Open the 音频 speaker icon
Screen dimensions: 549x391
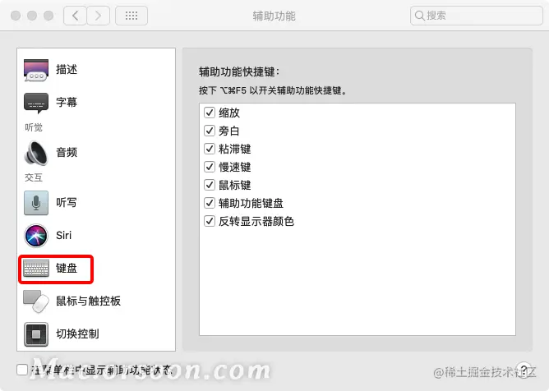click(x=35, y=153)
